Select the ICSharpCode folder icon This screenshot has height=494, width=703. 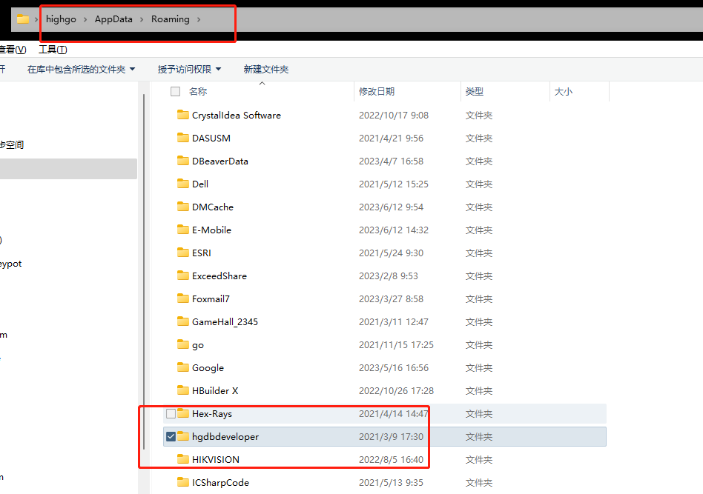[x=183, y=482]
